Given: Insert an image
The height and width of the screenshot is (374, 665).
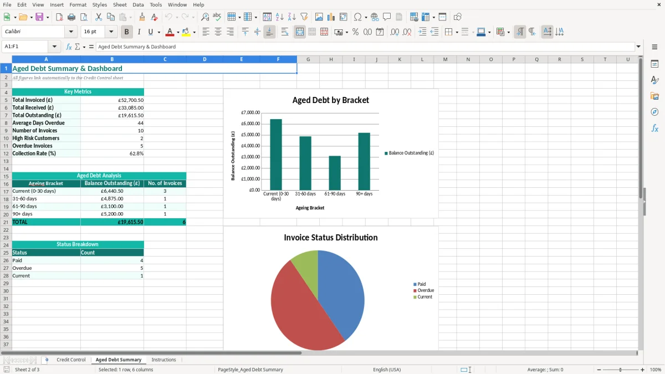Looking at the screenshot, I should click(x=319, y=17).
